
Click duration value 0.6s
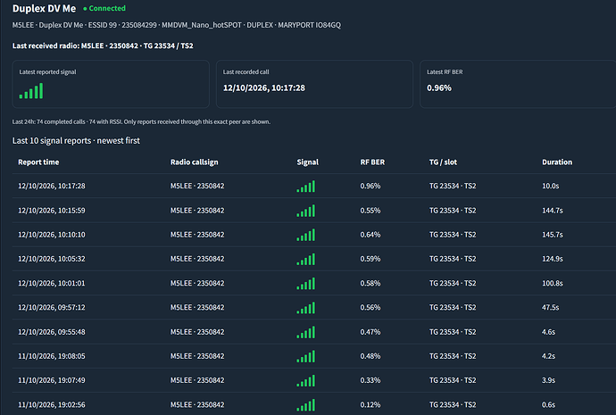(548, 405)
